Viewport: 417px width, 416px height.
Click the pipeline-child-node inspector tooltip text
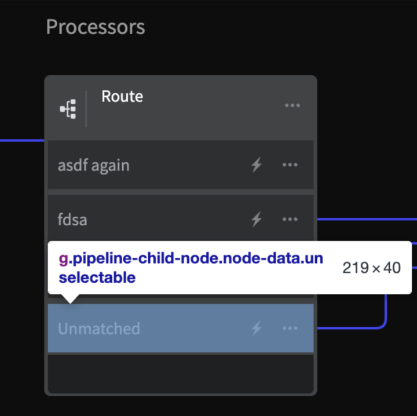[191, 268]
